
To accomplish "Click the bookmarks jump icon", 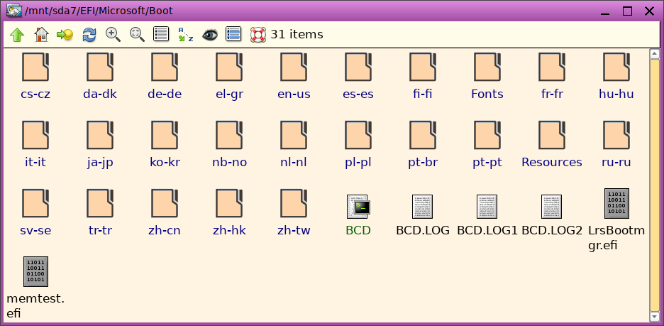I will (65, 34).
